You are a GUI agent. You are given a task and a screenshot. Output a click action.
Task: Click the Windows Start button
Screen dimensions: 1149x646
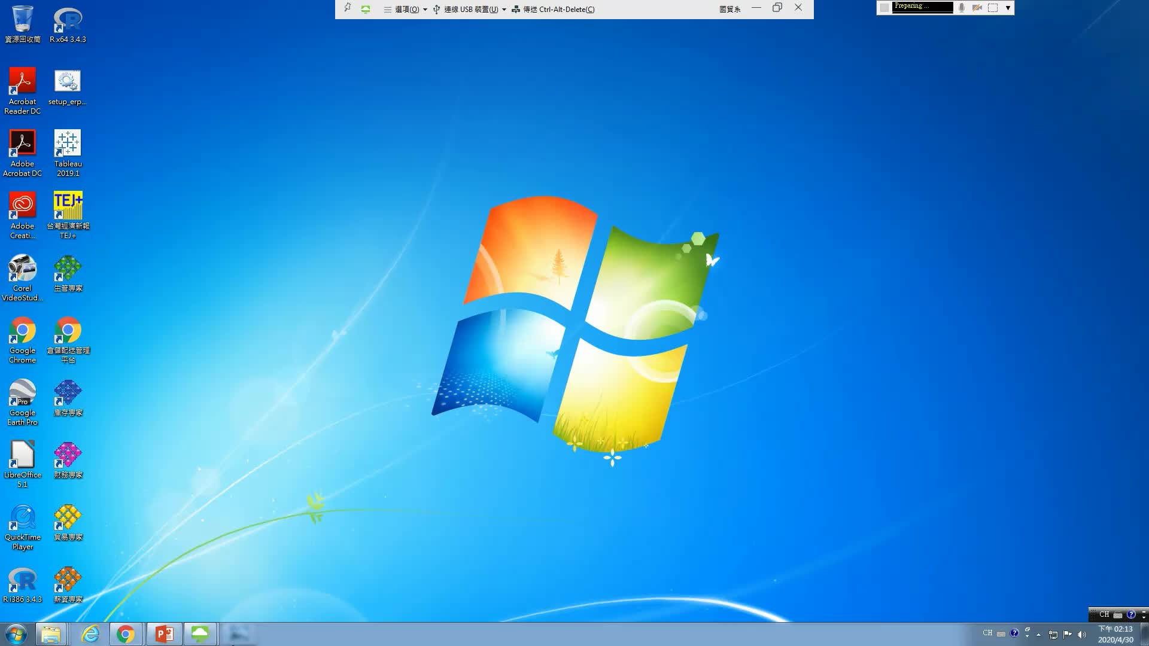[x=16, y=634]
